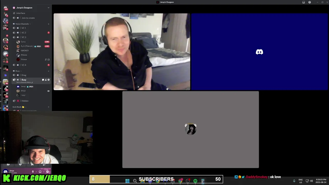Open the Inbox icon in title bar
The height and width of the screenshot is (185, 329).
[304, 2]
